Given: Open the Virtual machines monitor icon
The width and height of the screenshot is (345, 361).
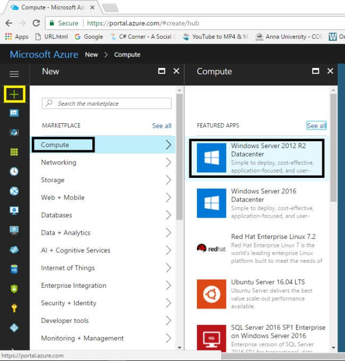Looking at the screenshot, I should (x=14, y=230).
